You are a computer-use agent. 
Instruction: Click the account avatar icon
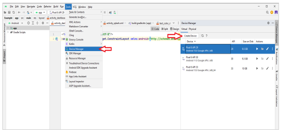pos(276,13)
